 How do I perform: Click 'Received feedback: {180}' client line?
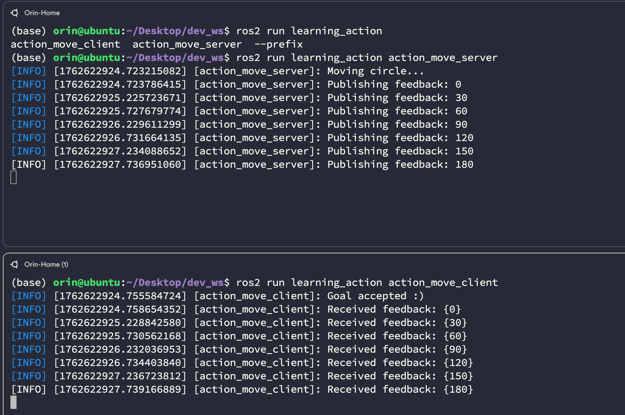pos(400,389)
